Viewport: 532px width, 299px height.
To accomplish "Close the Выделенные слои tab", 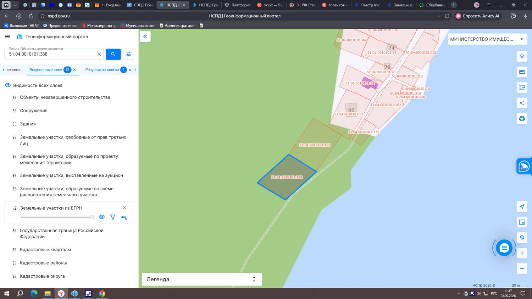I will 74,70.
